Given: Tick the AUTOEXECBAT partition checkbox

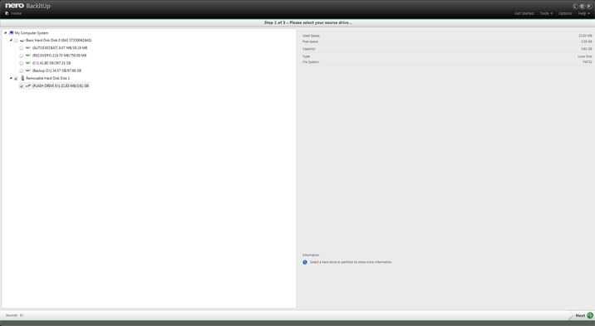Looking at the screenshot, I should pos(22,48).
